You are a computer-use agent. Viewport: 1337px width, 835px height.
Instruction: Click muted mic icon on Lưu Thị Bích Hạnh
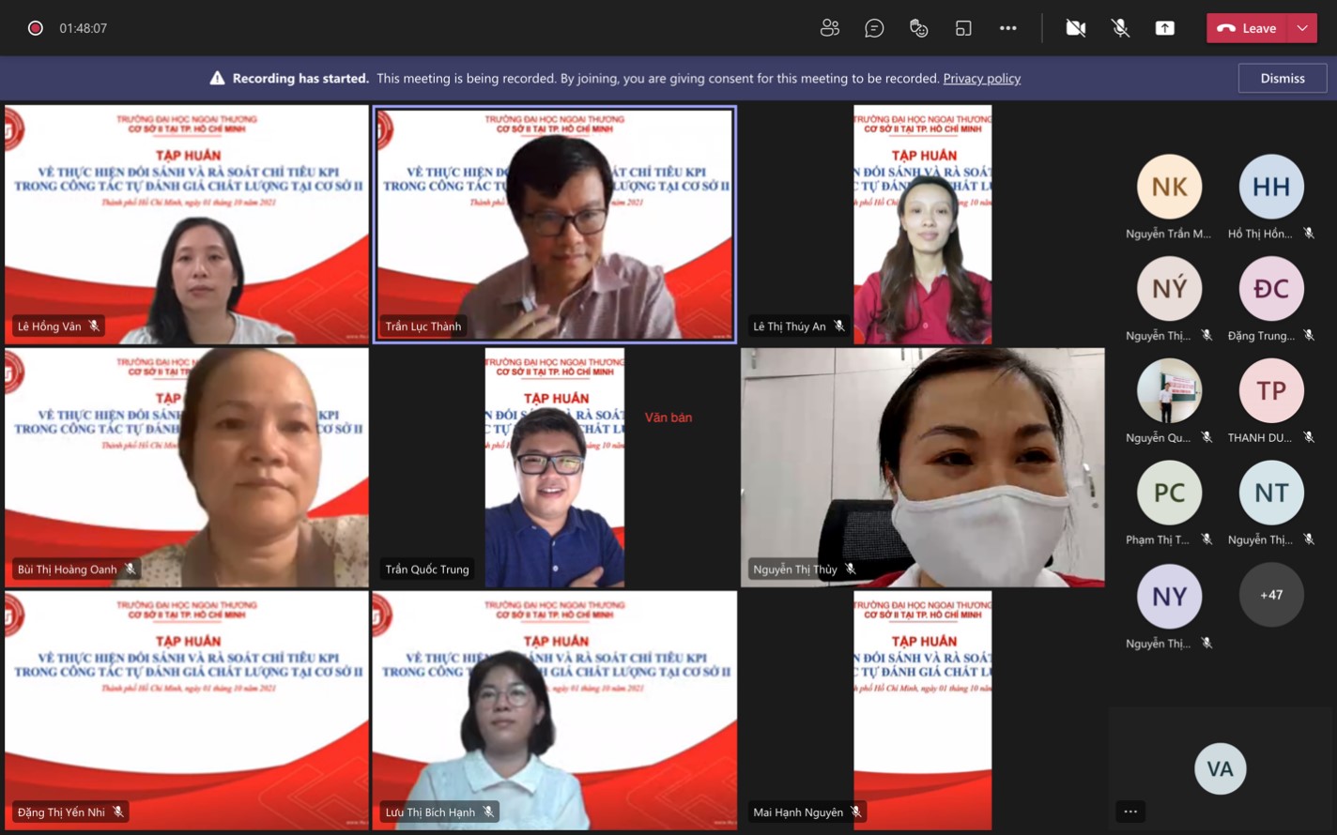point(488,812)
